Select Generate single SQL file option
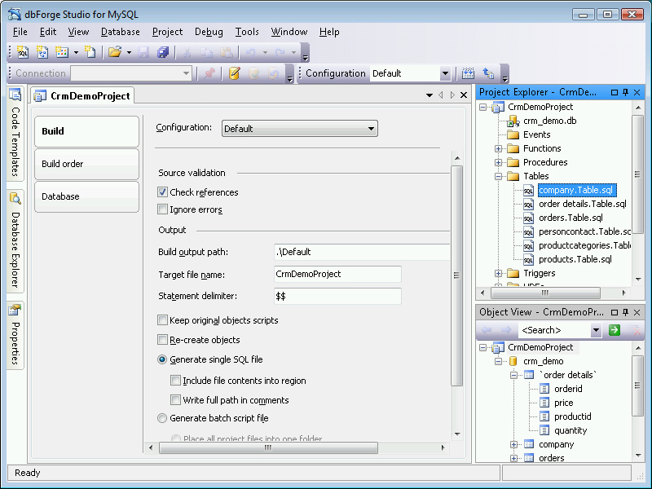Screen dimensions: 652x489 pyautogui.click(x=162, y=359)
